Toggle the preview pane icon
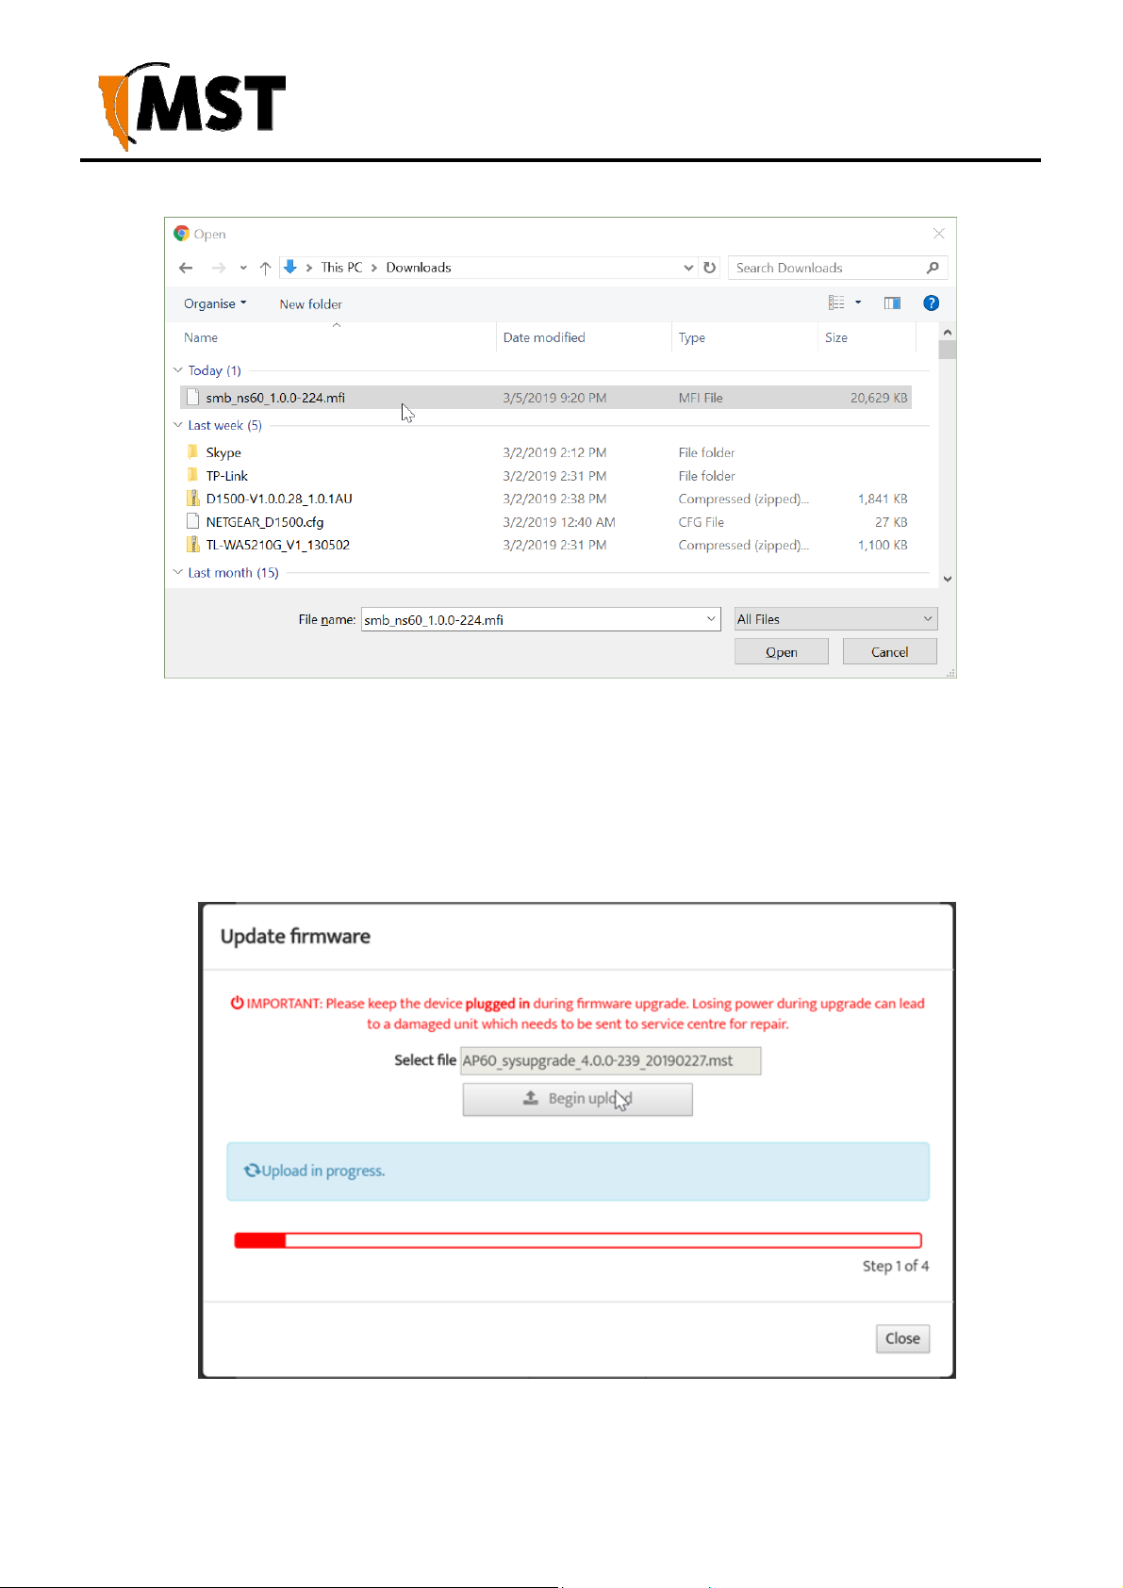Image resolution: width=1123 pixels, height=1588 pixels. 892,303
